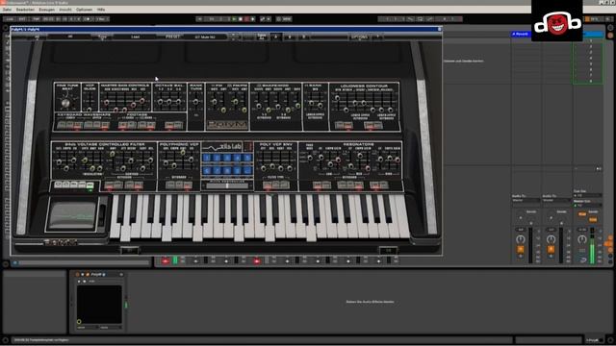The height and width of the screenshot is (346, 616).
Task: Click the green-lit button in the white row
Action: [x=90, y=185]
